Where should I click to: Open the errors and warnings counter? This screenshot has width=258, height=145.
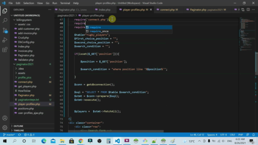pos(29,135)
